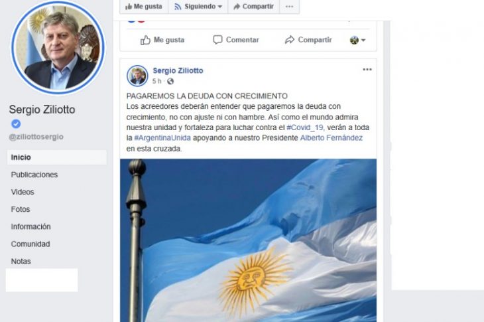The height and width of the screenshot is (322, 484).
Task: Go to Publicaciones section
Action: [x=34, y=175]
